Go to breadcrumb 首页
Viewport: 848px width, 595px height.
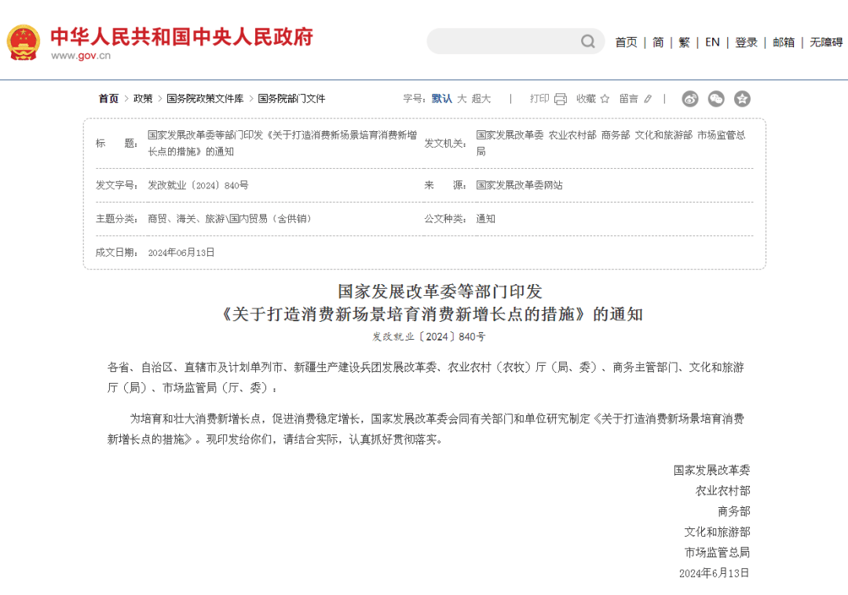tap(108, 98)
